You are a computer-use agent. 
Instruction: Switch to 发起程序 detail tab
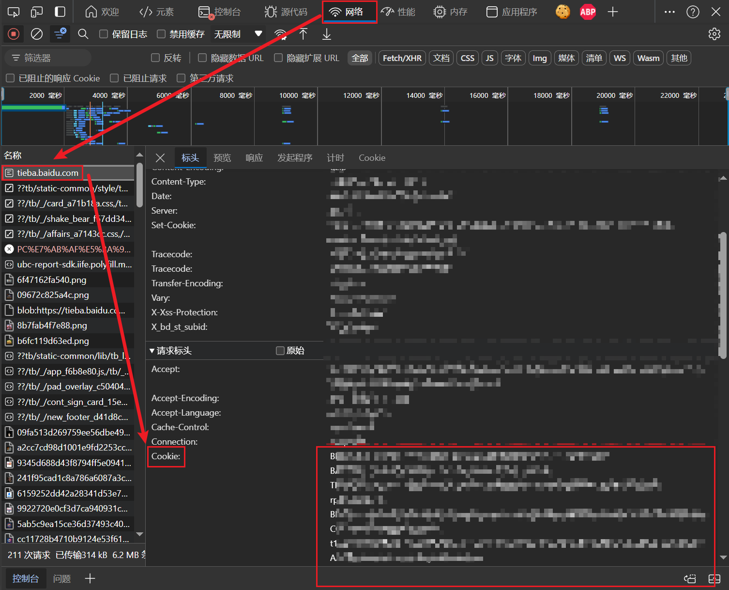click(x=295, y=158)
